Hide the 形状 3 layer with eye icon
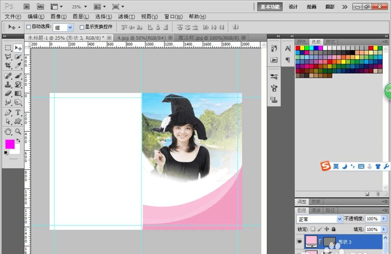The image size is (391, 254). tap(300, 242)
